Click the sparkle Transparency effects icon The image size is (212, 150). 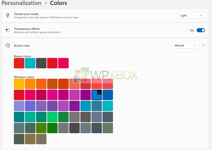coord(8,30)
